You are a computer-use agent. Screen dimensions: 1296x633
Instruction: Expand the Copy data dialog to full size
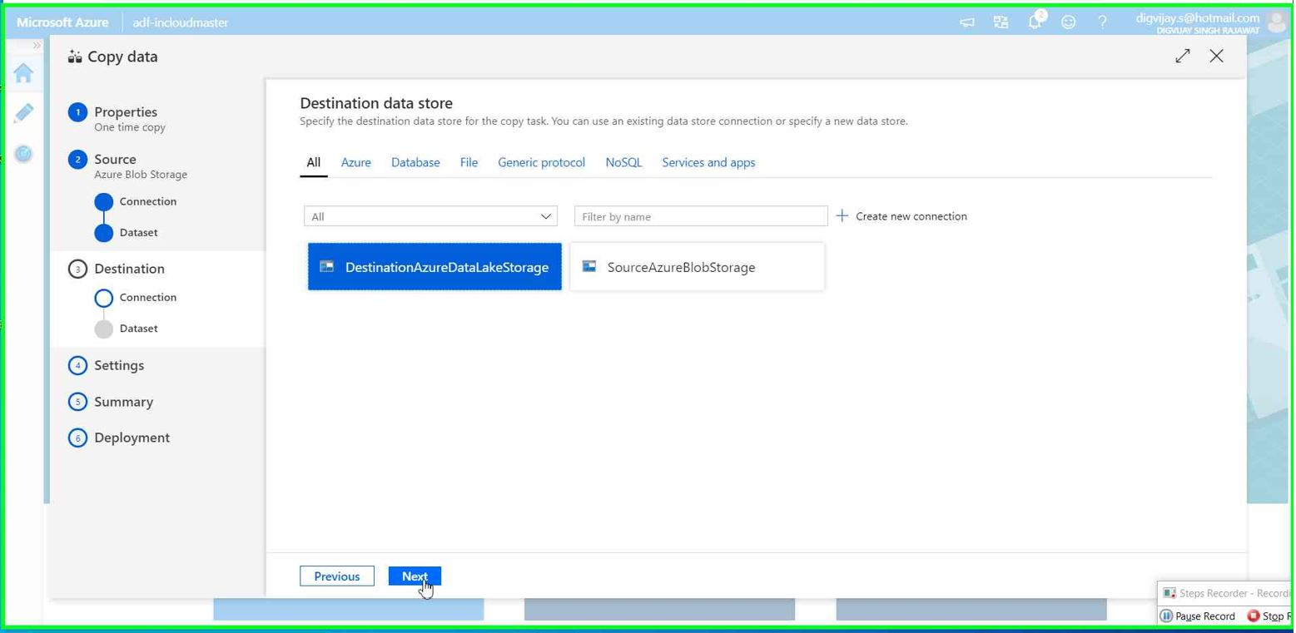click(1182, 56)
